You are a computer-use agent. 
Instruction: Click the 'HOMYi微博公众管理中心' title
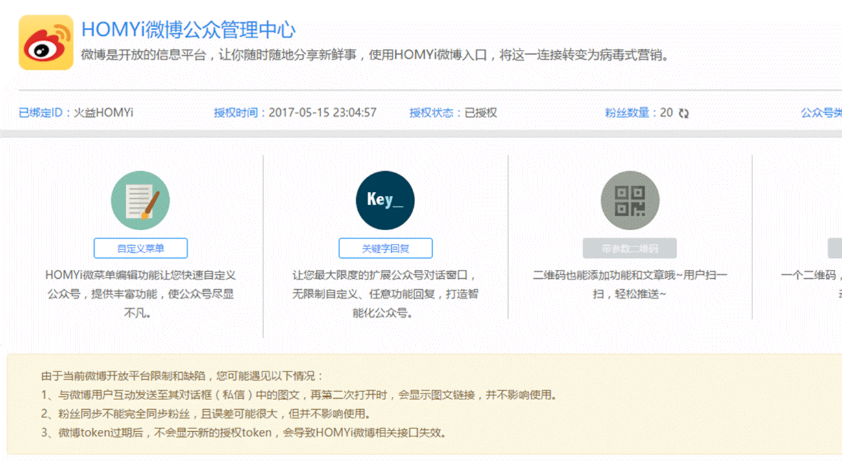tap(189, 29)
